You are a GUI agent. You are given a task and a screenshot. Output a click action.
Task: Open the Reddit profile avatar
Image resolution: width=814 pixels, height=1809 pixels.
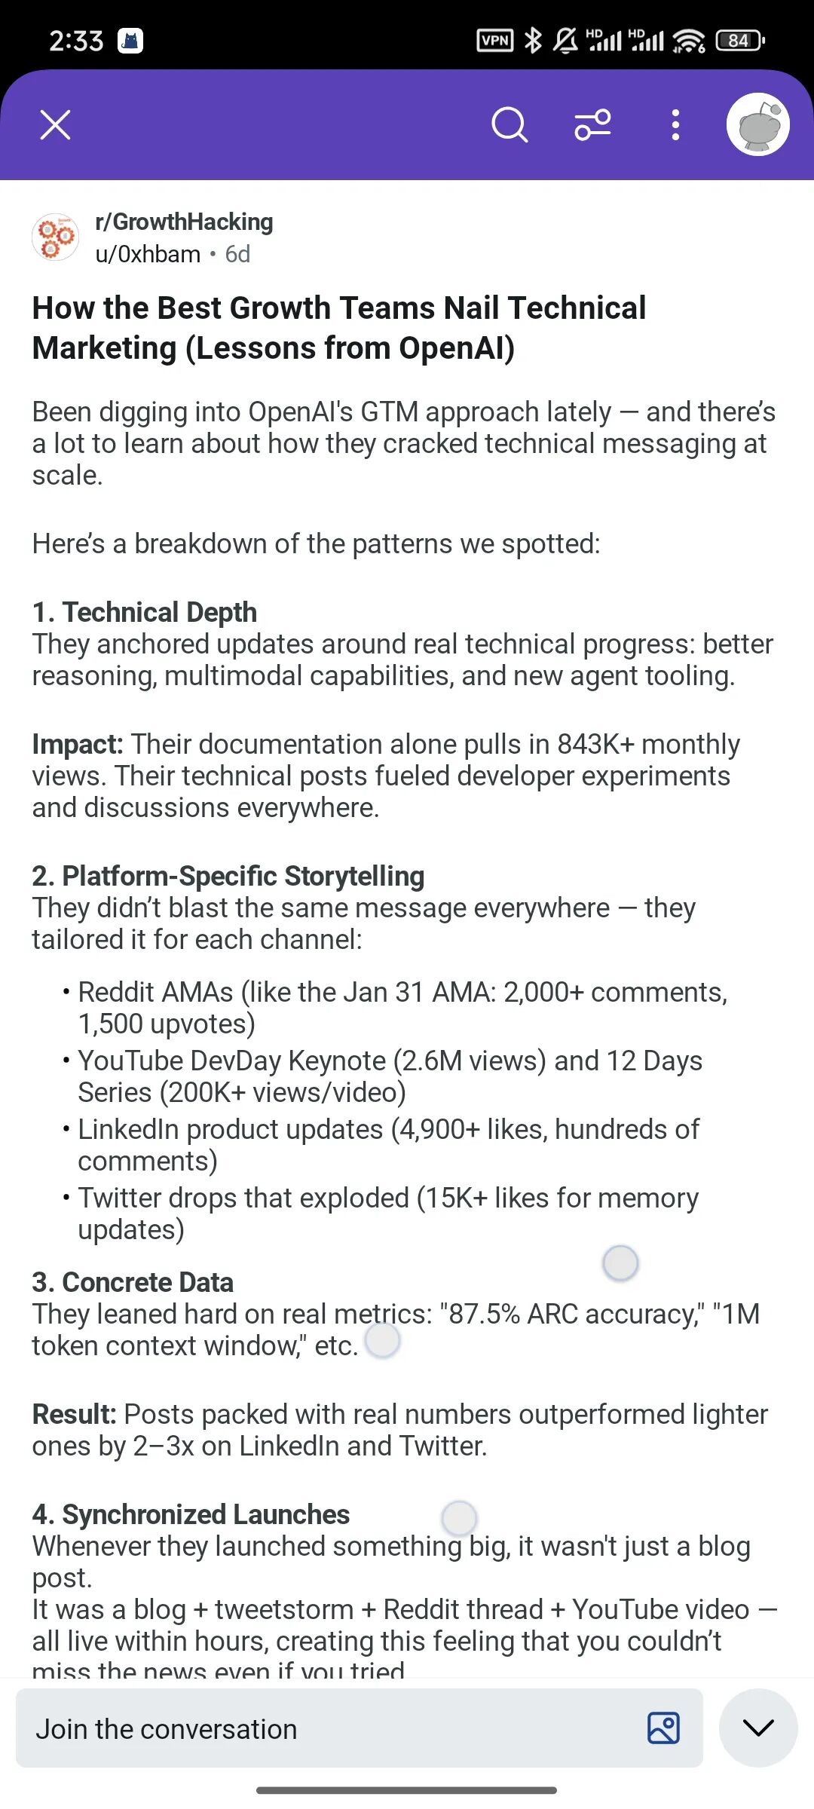[x=757, y=124]
